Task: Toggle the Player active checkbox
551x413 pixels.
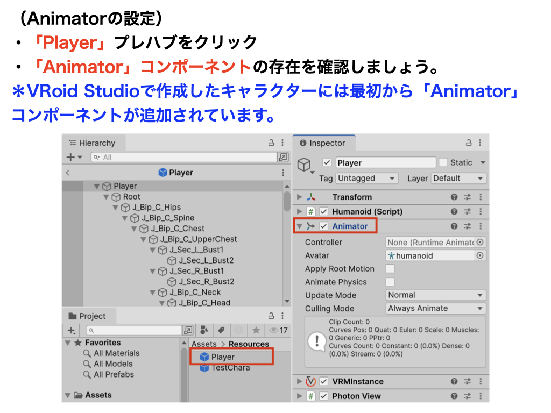Action: (327, 162)
